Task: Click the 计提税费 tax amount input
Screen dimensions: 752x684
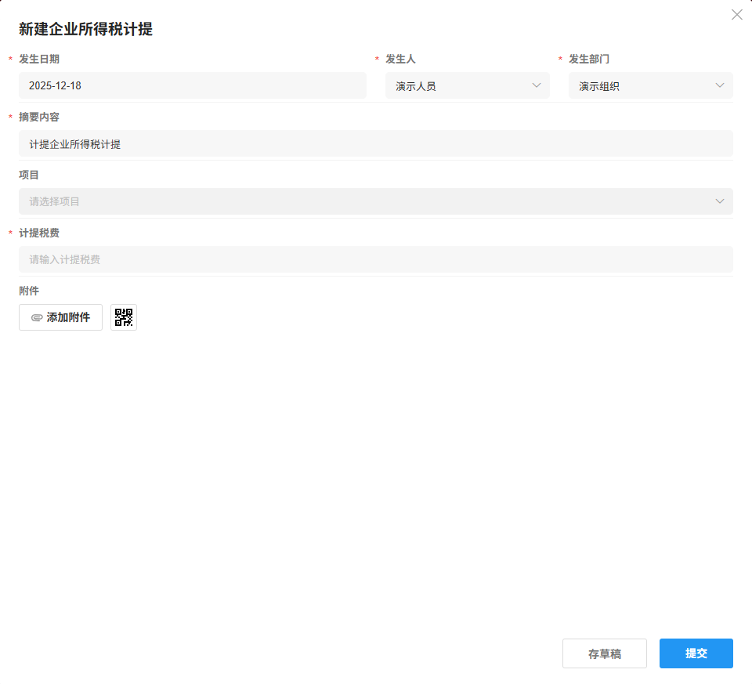Action: [x=375, y=259]
